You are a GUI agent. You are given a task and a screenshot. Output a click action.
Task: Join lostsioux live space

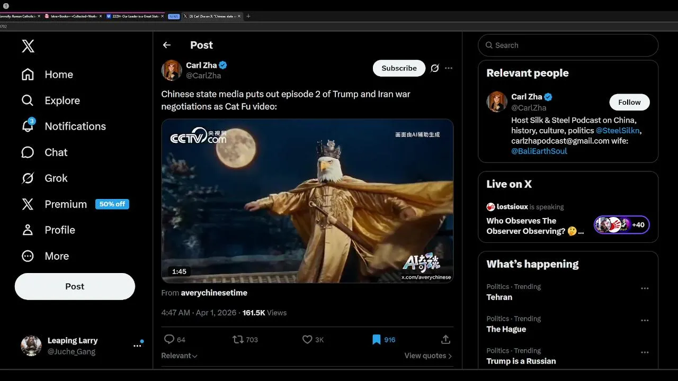point(535,226)
